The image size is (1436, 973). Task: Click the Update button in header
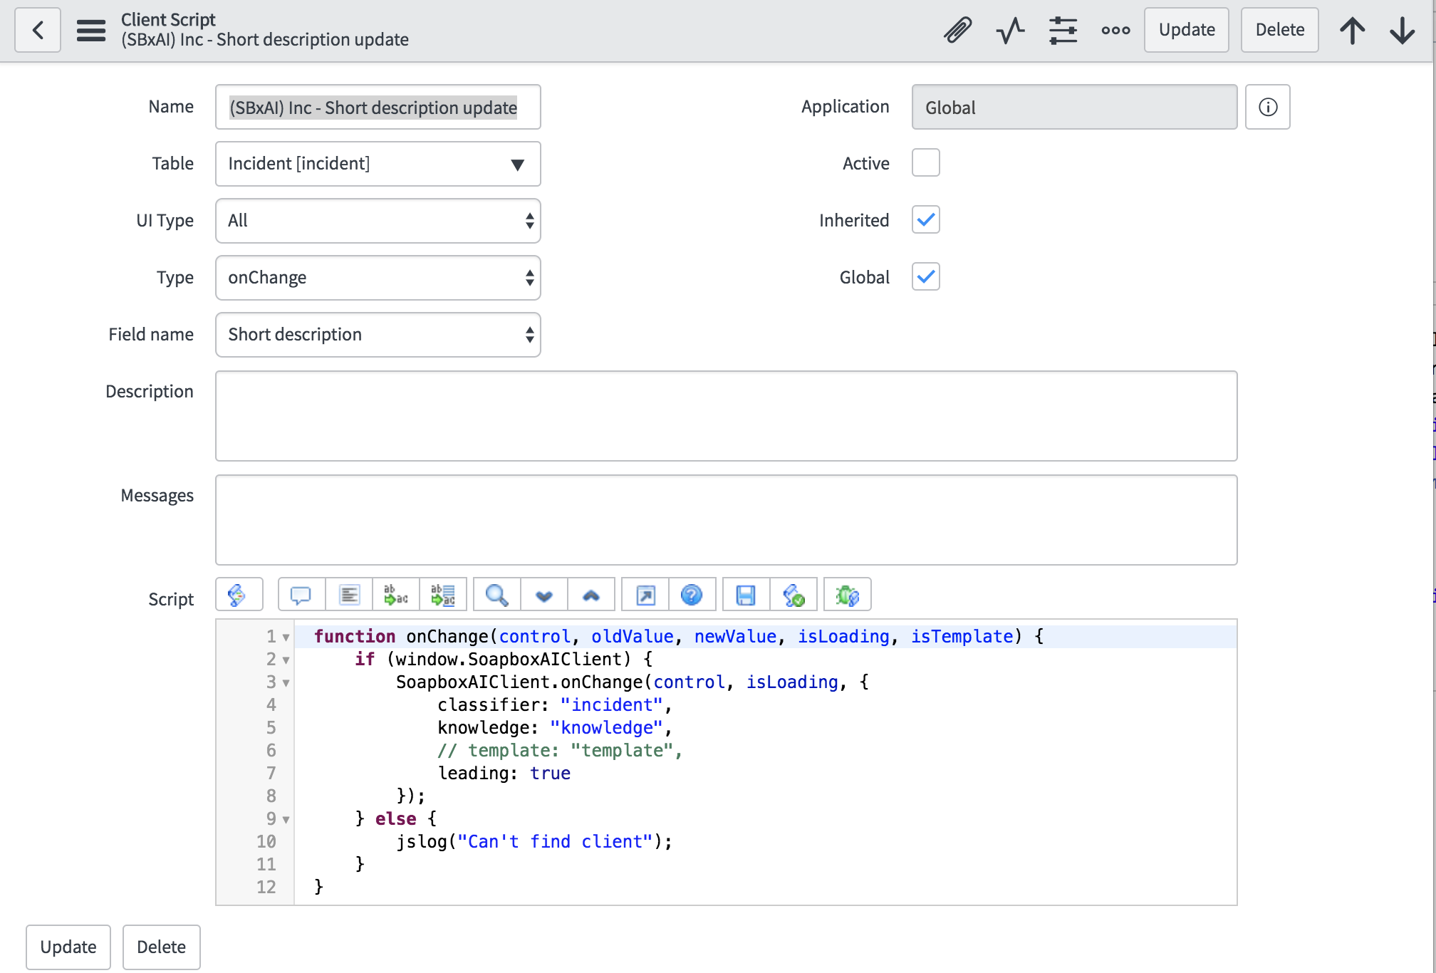[1187, 30]
